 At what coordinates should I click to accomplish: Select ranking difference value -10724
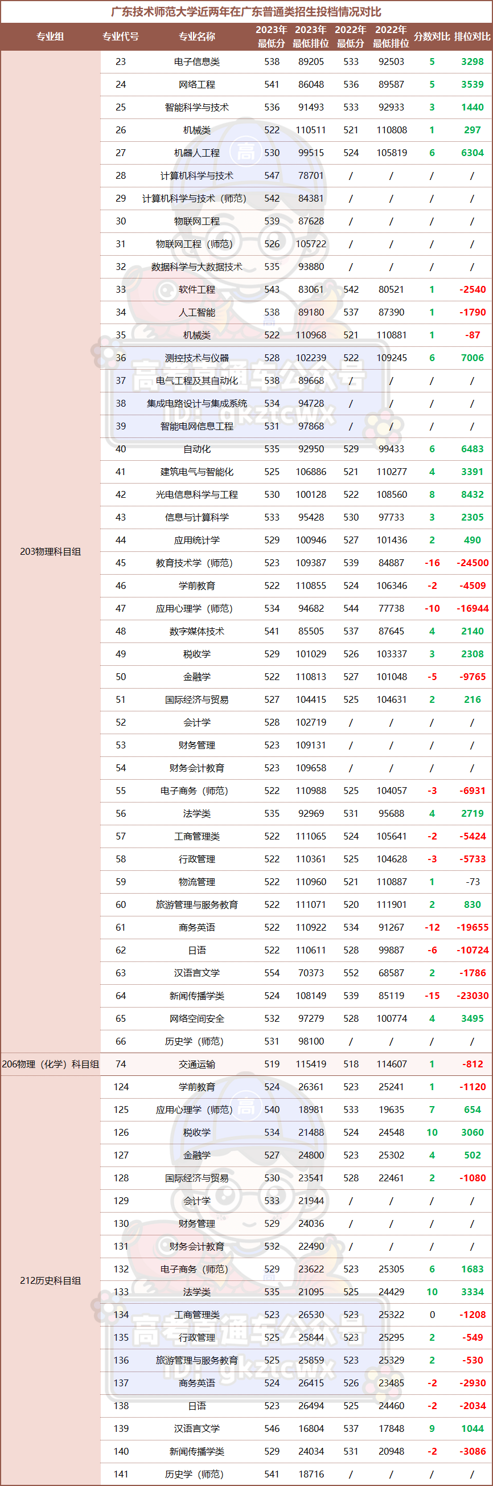click(473, 950)
